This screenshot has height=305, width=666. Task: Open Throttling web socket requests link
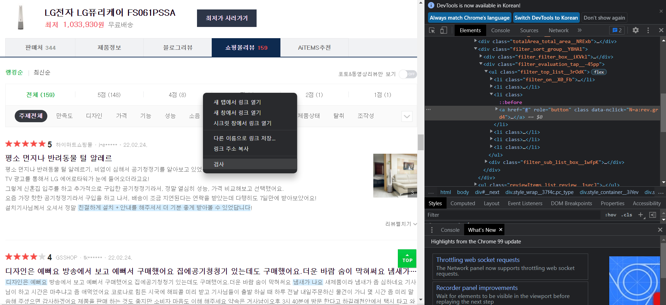click(x=478, y=259)
